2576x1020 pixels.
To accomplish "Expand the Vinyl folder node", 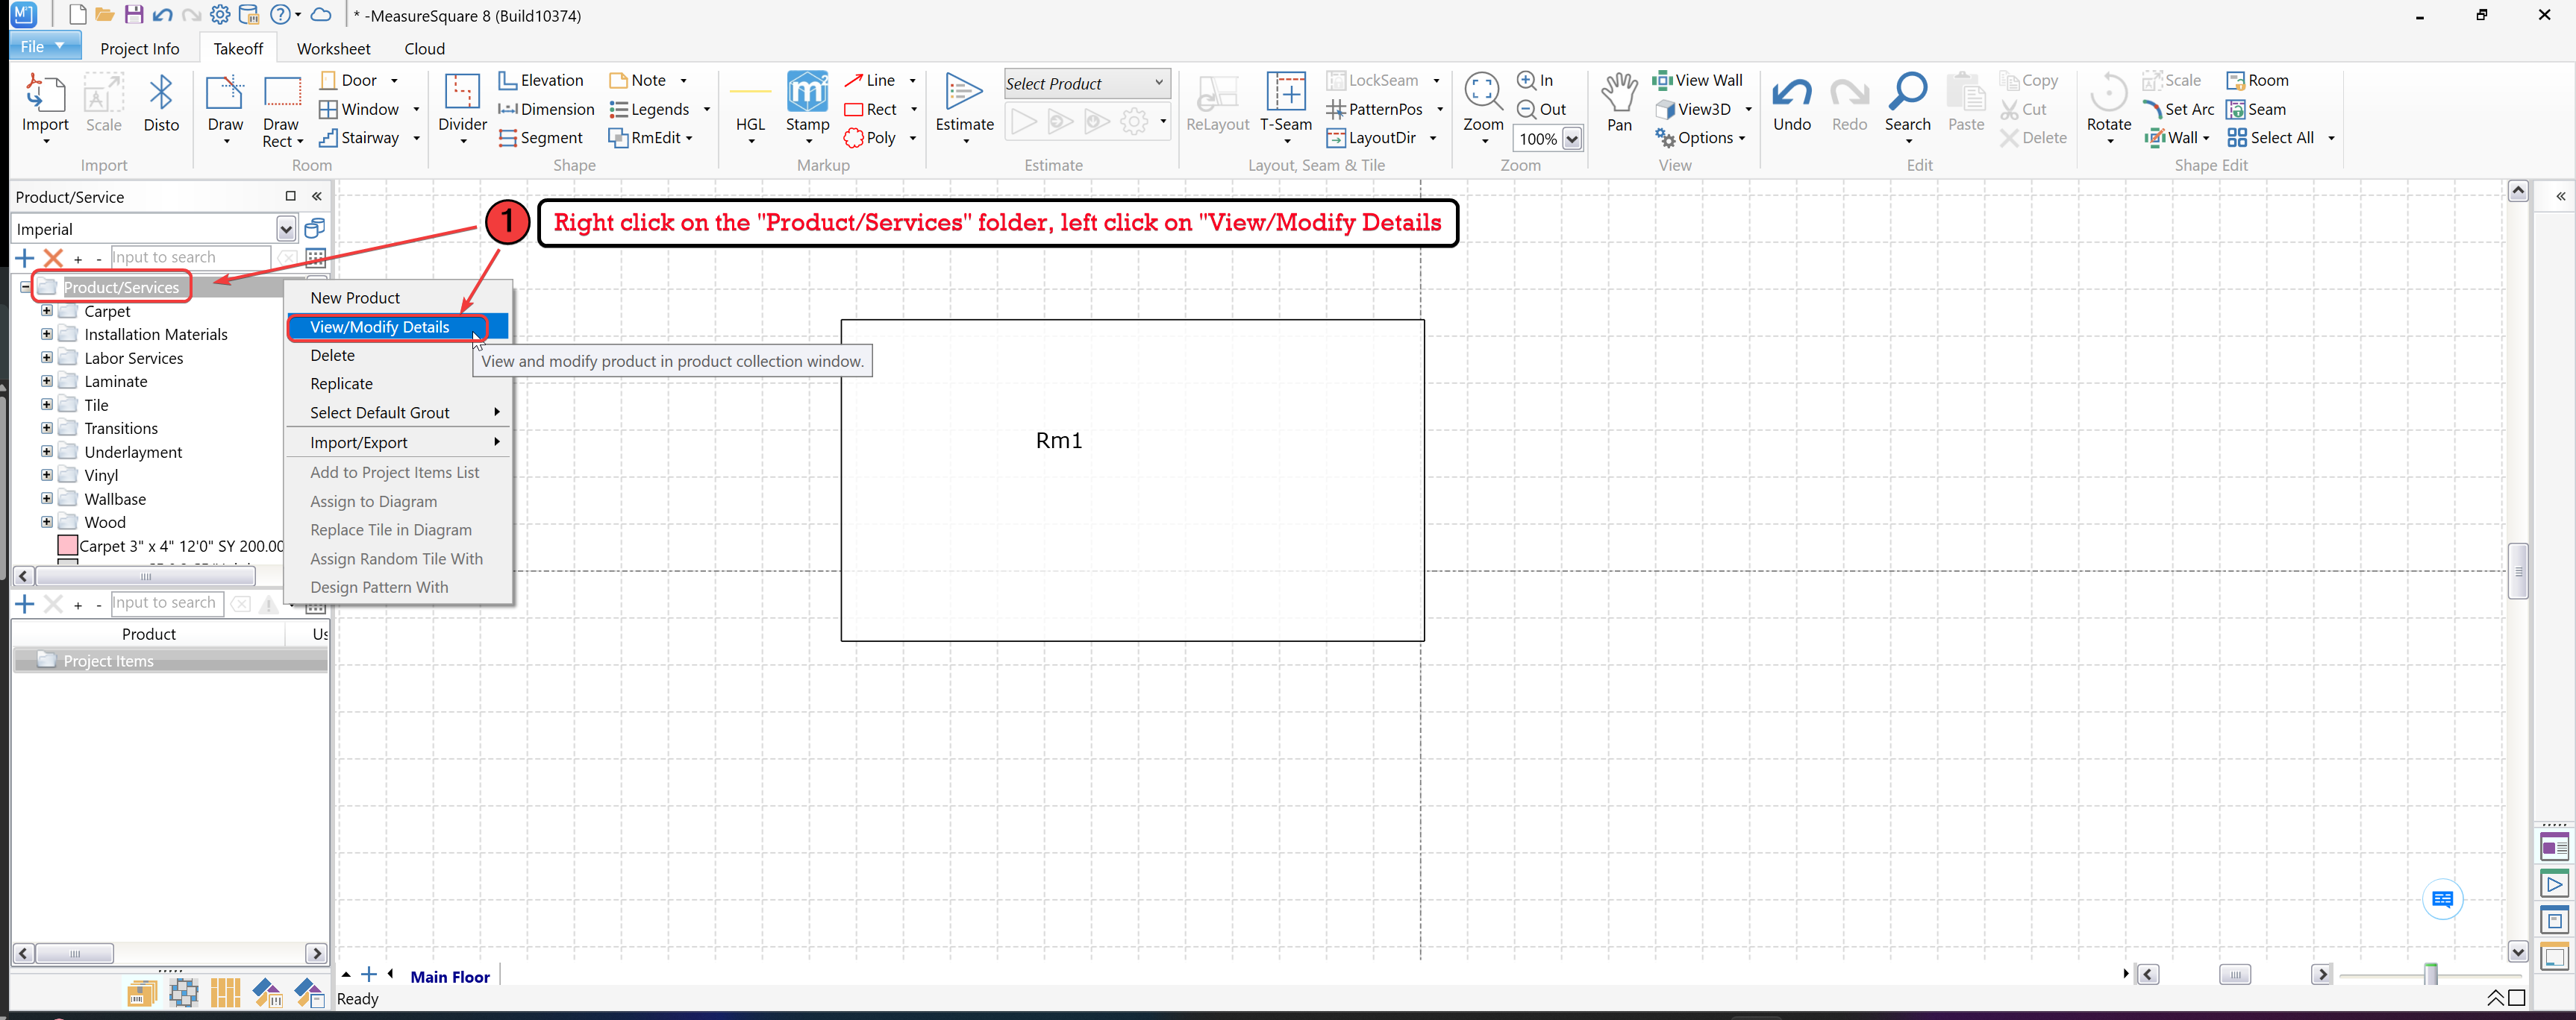I will click(x=46, y=474).
